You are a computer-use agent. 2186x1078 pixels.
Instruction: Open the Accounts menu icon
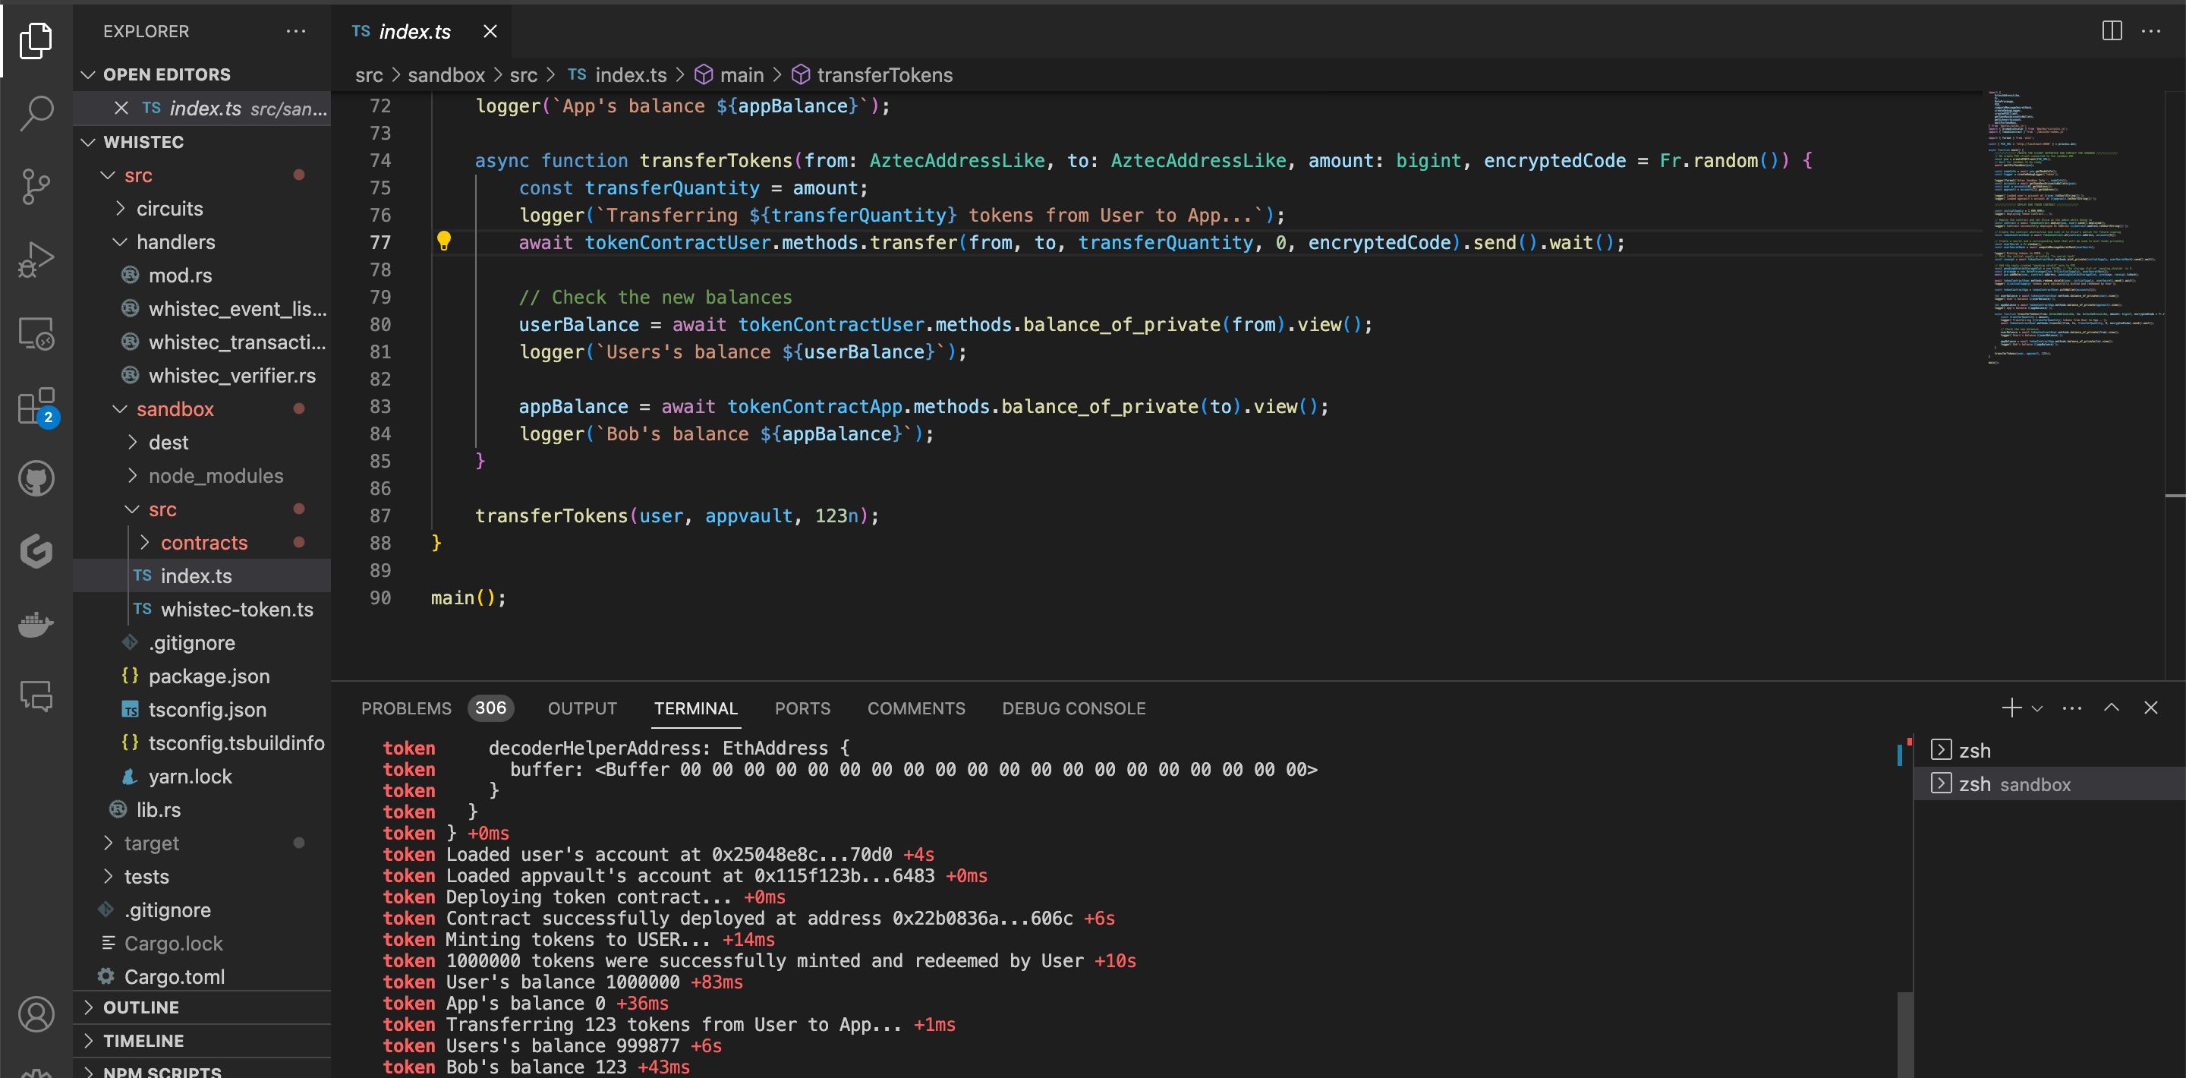pos(36,1014)
